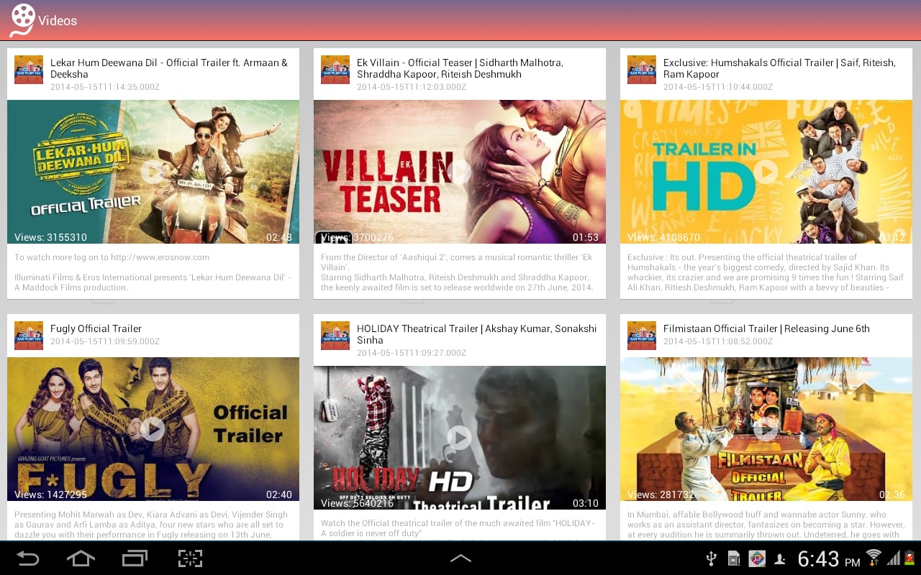This screenshot has height=575, width=921.
Task: Play the Lekar Hum Deewana Dil trailer
Action: (x=153, y=172)
